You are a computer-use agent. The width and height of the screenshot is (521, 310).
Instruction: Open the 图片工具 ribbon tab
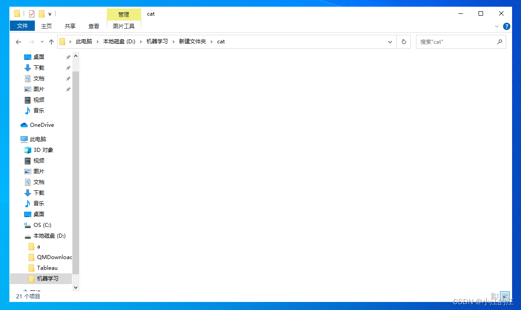(x=124, y=26)
